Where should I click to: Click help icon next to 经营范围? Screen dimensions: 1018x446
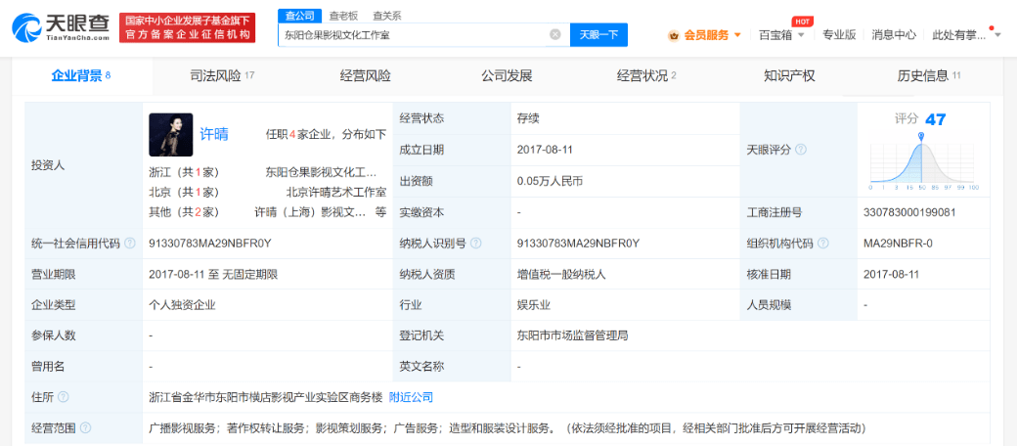tap(85, 428)
